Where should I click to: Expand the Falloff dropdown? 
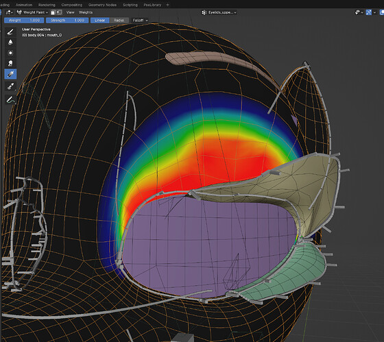140,21
